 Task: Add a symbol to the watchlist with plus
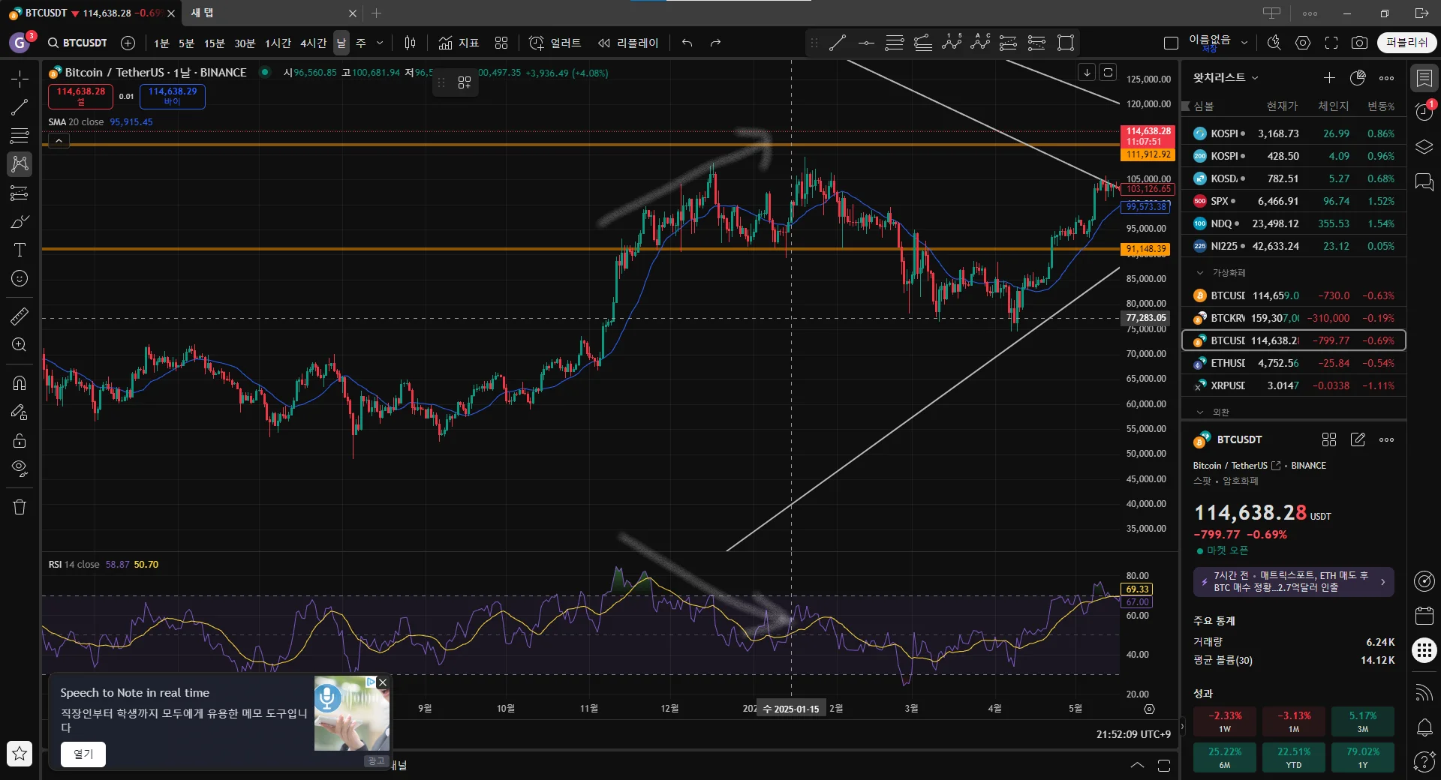tap(1329, 78)
